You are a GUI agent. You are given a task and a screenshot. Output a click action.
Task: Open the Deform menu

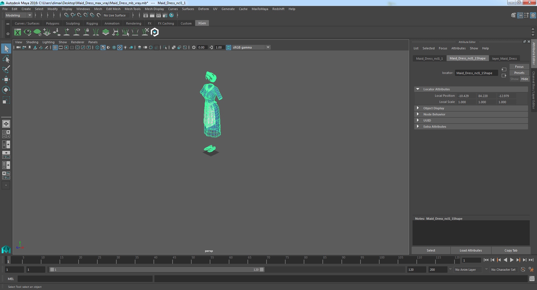pos(203,9)
